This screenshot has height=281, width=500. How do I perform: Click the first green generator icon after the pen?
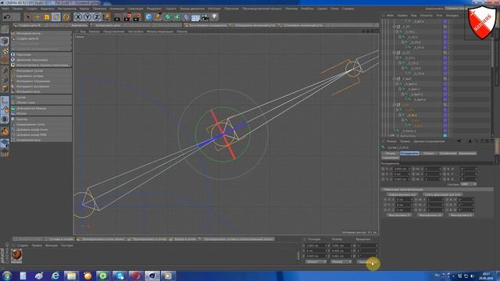167,17
